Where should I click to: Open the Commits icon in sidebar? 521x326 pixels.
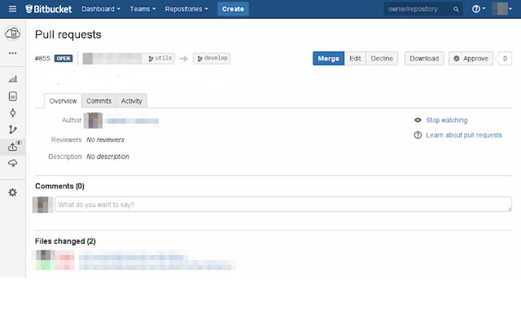pyautogui.click(x=13, y=113)
